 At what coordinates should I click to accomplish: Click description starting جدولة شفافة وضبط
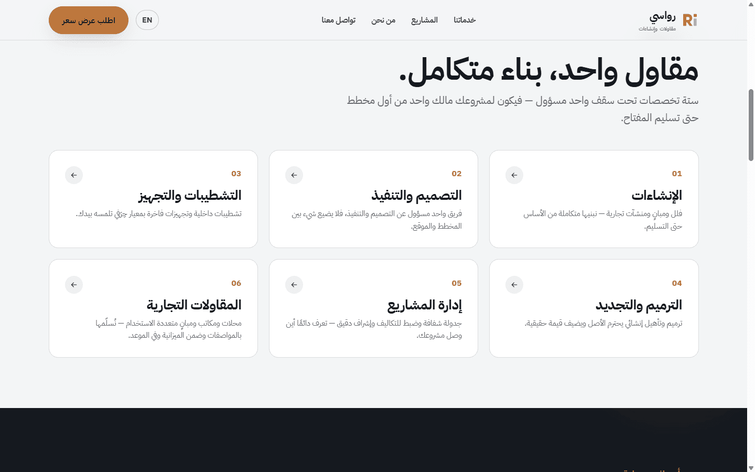[374, 329]
